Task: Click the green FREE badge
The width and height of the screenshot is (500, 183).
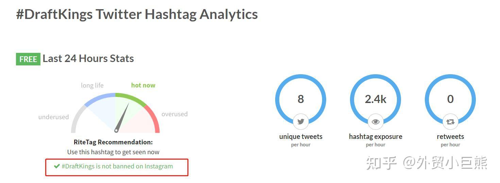Action: point(28,59)
